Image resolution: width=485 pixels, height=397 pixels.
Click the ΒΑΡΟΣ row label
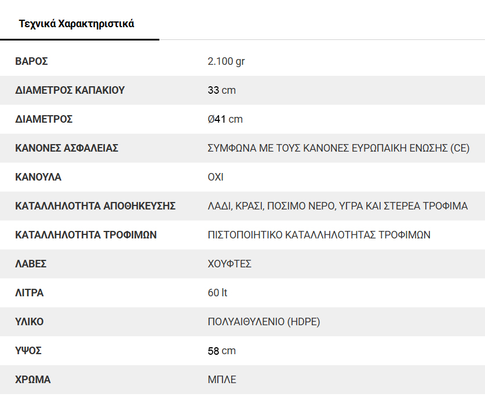pos(31,61)
